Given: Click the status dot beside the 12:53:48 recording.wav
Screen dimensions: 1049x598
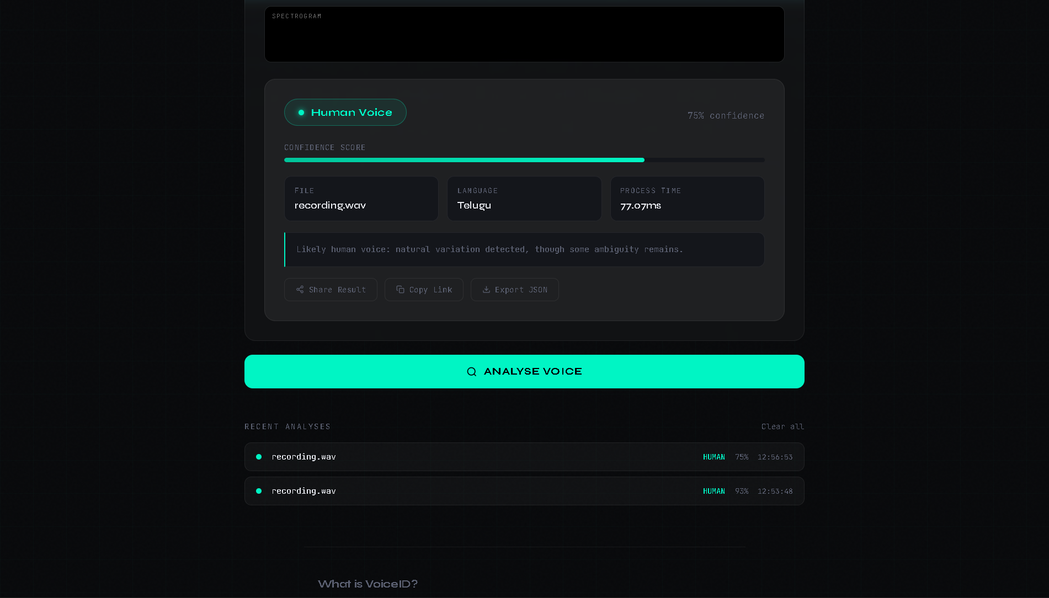Looking at the screenshot, I should (258, 490).
